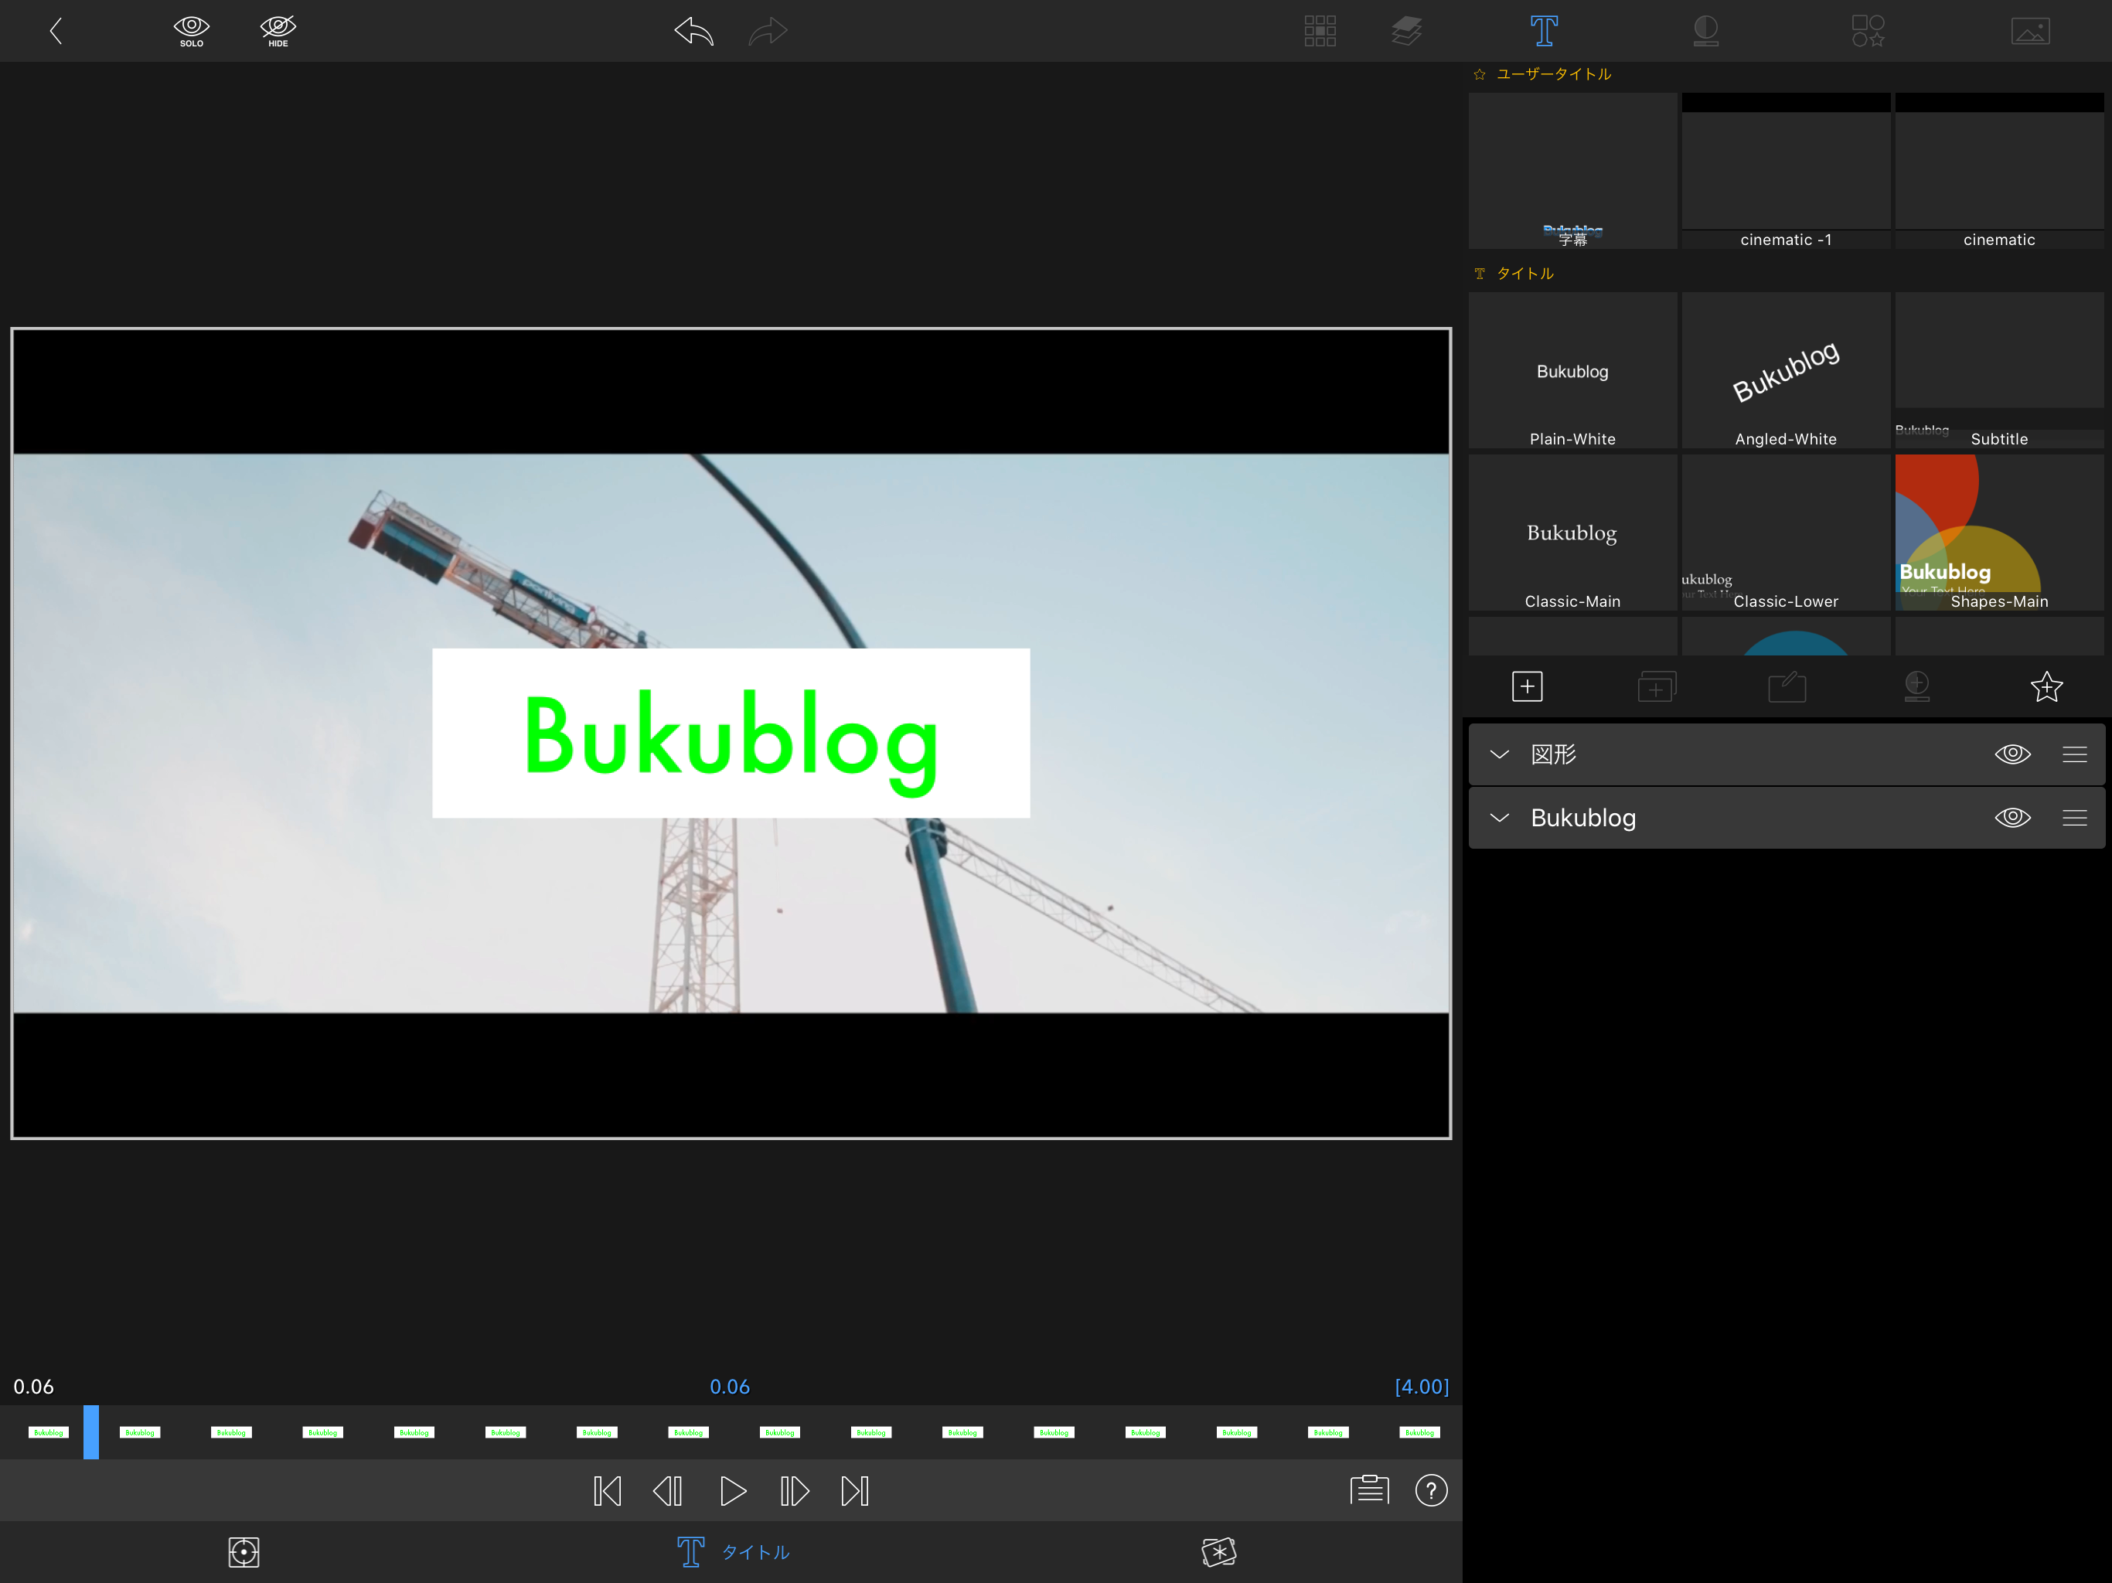
Task: Click the 4.00 duration label
Action: [x=1422, y=1387]
